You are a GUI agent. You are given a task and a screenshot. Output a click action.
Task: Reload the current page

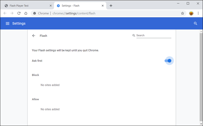(x=19, y=13)
